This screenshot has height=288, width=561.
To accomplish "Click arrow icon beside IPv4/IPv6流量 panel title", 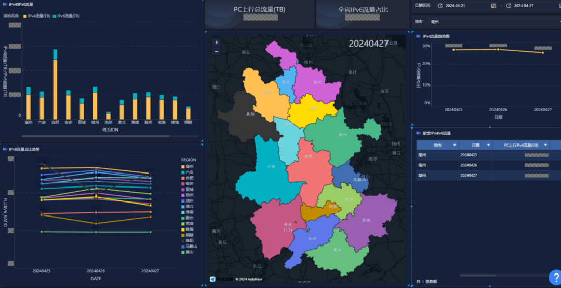I will tap(5, 4).
